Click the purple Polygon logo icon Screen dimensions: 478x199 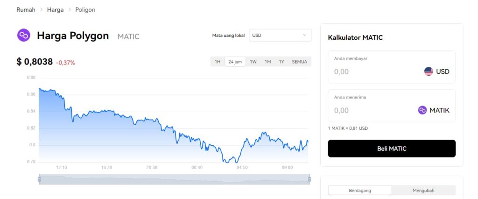tap(23, 36)
